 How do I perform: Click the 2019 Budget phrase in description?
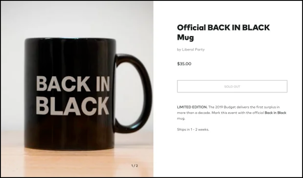pyautogui.click(x=222, y=107)
